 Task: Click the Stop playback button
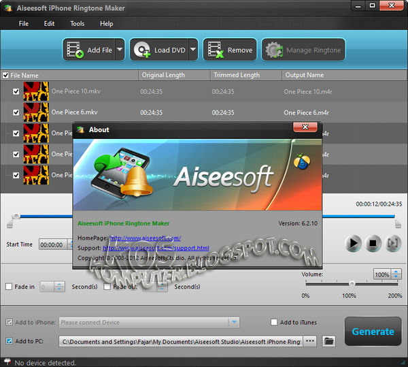pyautogui.click(x=373, y=243)
